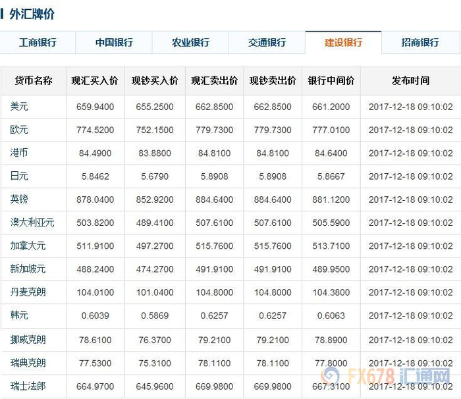This screenshot has width=461, height=399.
Task: Click AUD spot buy value 503.8200
Action: click(x=95, y=223)
